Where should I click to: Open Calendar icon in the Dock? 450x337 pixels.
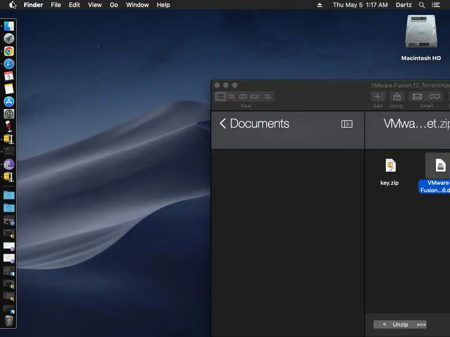coord(9,76)
